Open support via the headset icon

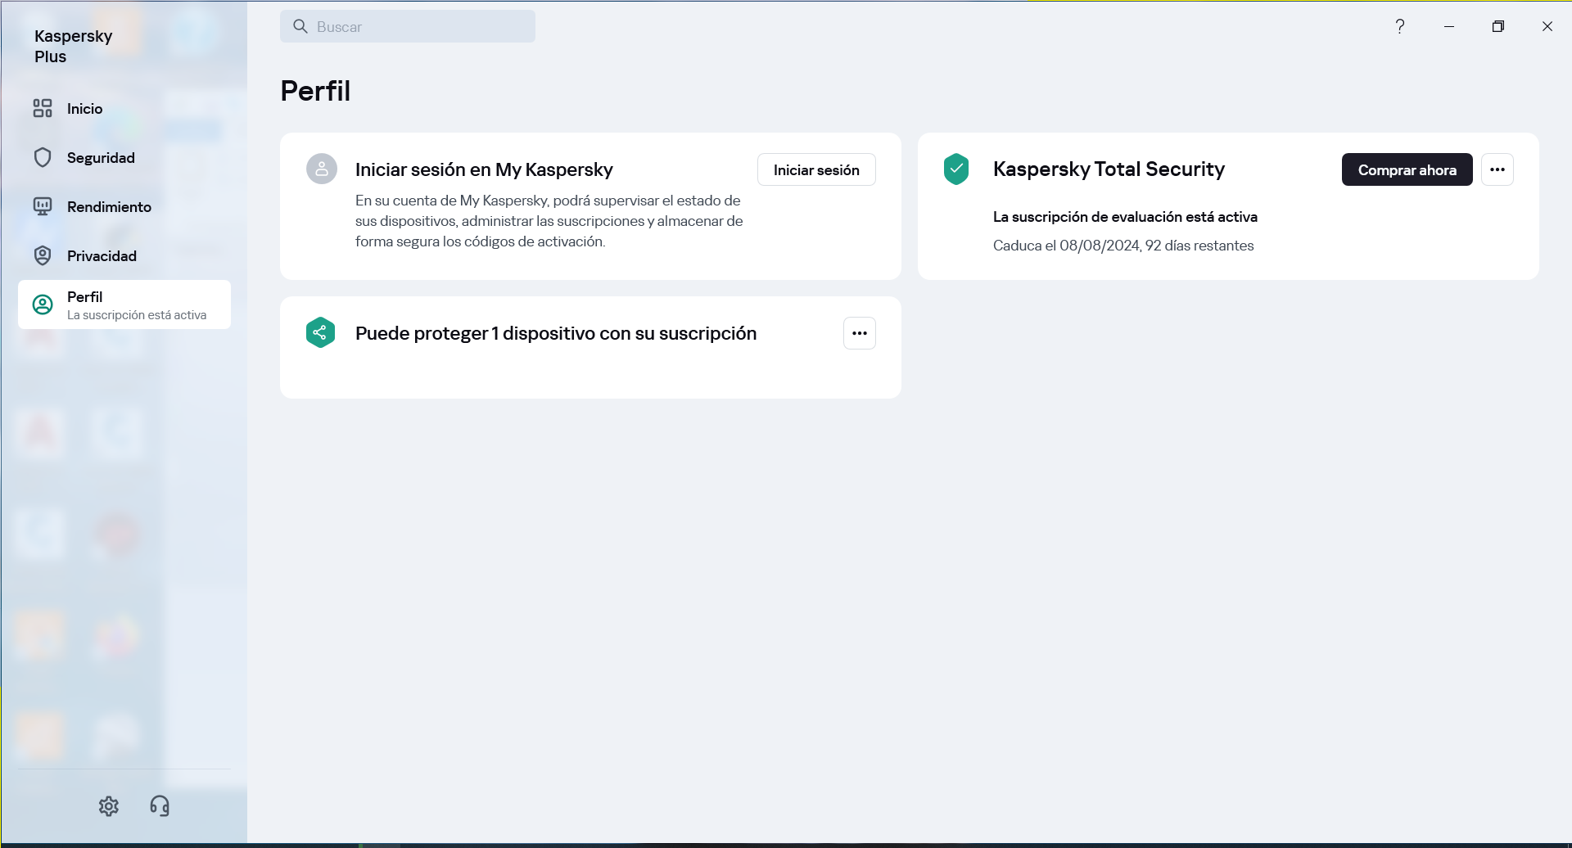pyautogui.click(x=160, y=806)
